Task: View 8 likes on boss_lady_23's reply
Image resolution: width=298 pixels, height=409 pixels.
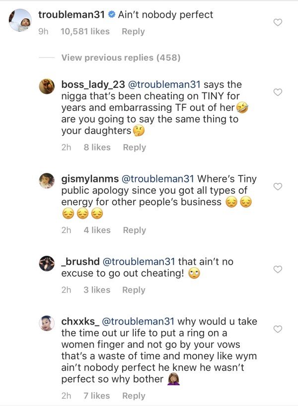Action: pyautogui.click(x=97, y=147)
